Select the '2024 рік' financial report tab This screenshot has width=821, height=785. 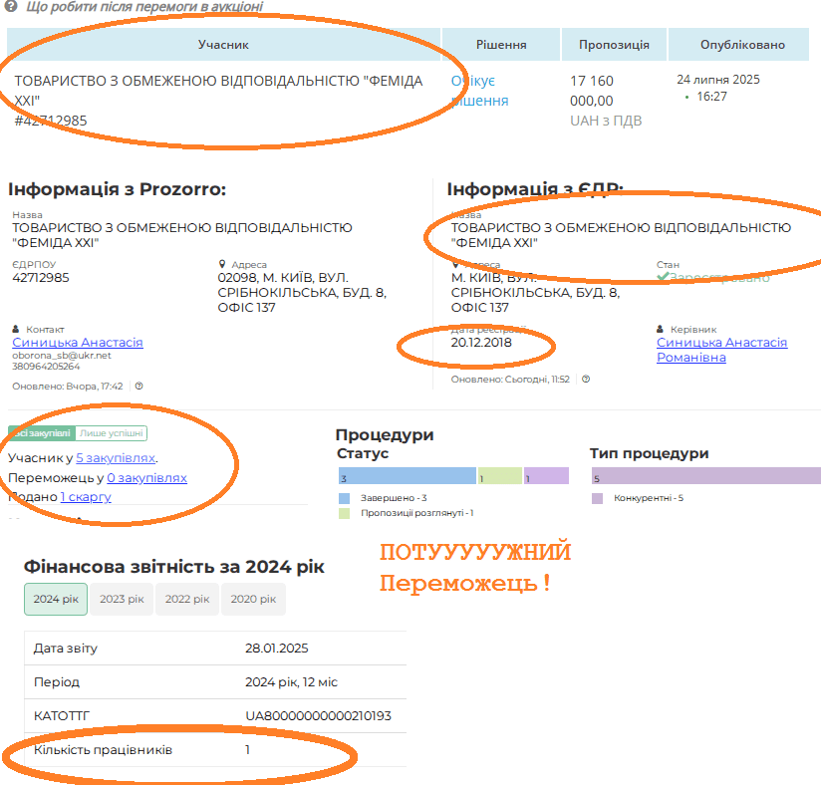[x=56, y=600]
